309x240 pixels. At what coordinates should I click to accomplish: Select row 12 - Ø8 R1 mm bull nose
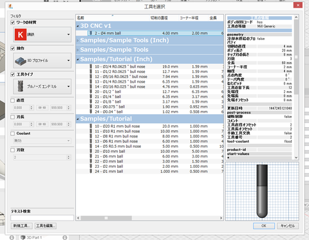(150, 136)
